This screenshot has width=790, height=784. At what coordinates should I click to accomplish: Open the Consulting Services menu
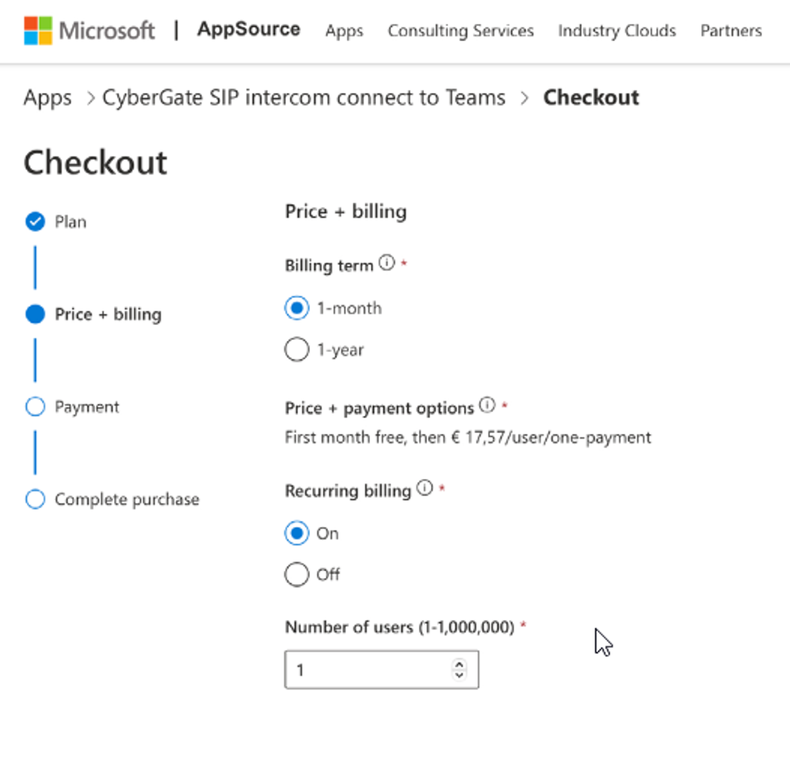point(461,31)
